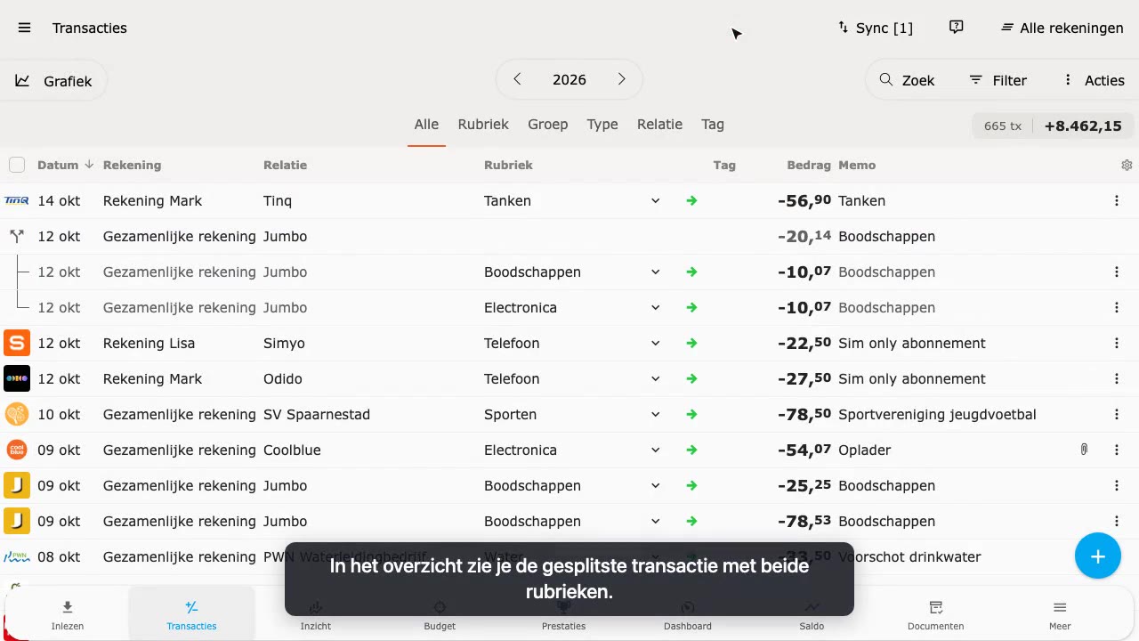The width and height of the screenshot is (1139, 641).
Task: Switch to the Groep tab
Action: pyautogui.click(x=547, y=125)
